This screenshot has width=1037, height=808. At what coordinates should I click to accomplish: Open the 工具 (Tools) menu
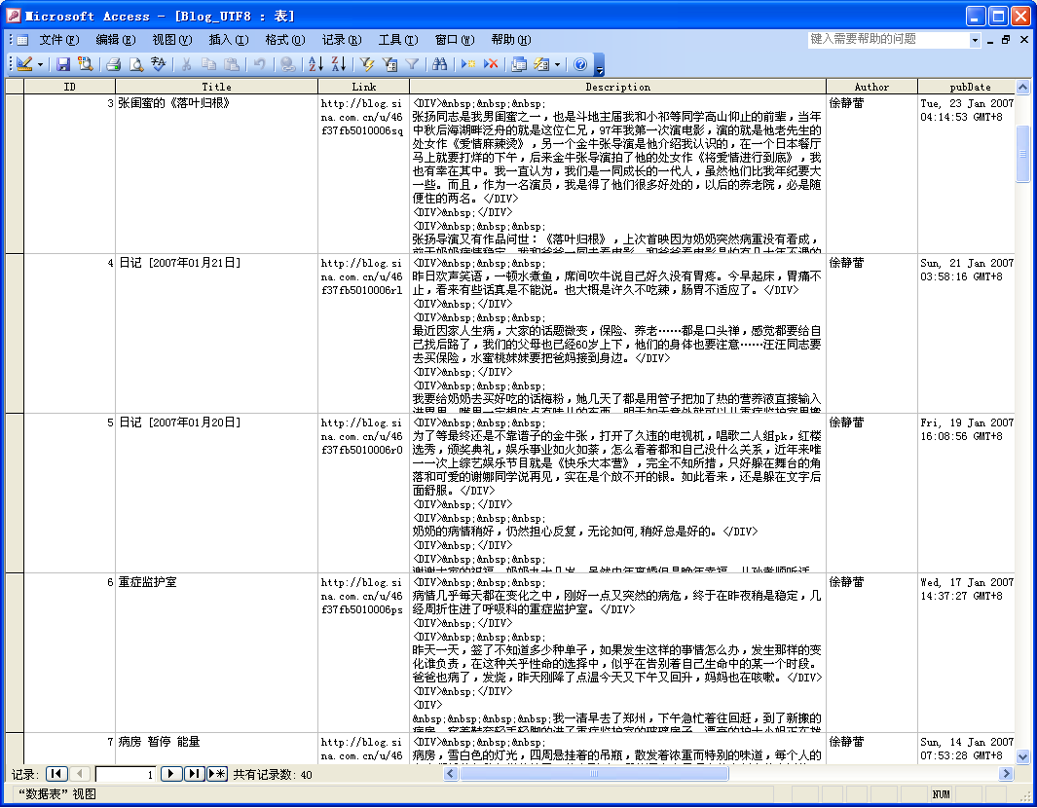397,40
